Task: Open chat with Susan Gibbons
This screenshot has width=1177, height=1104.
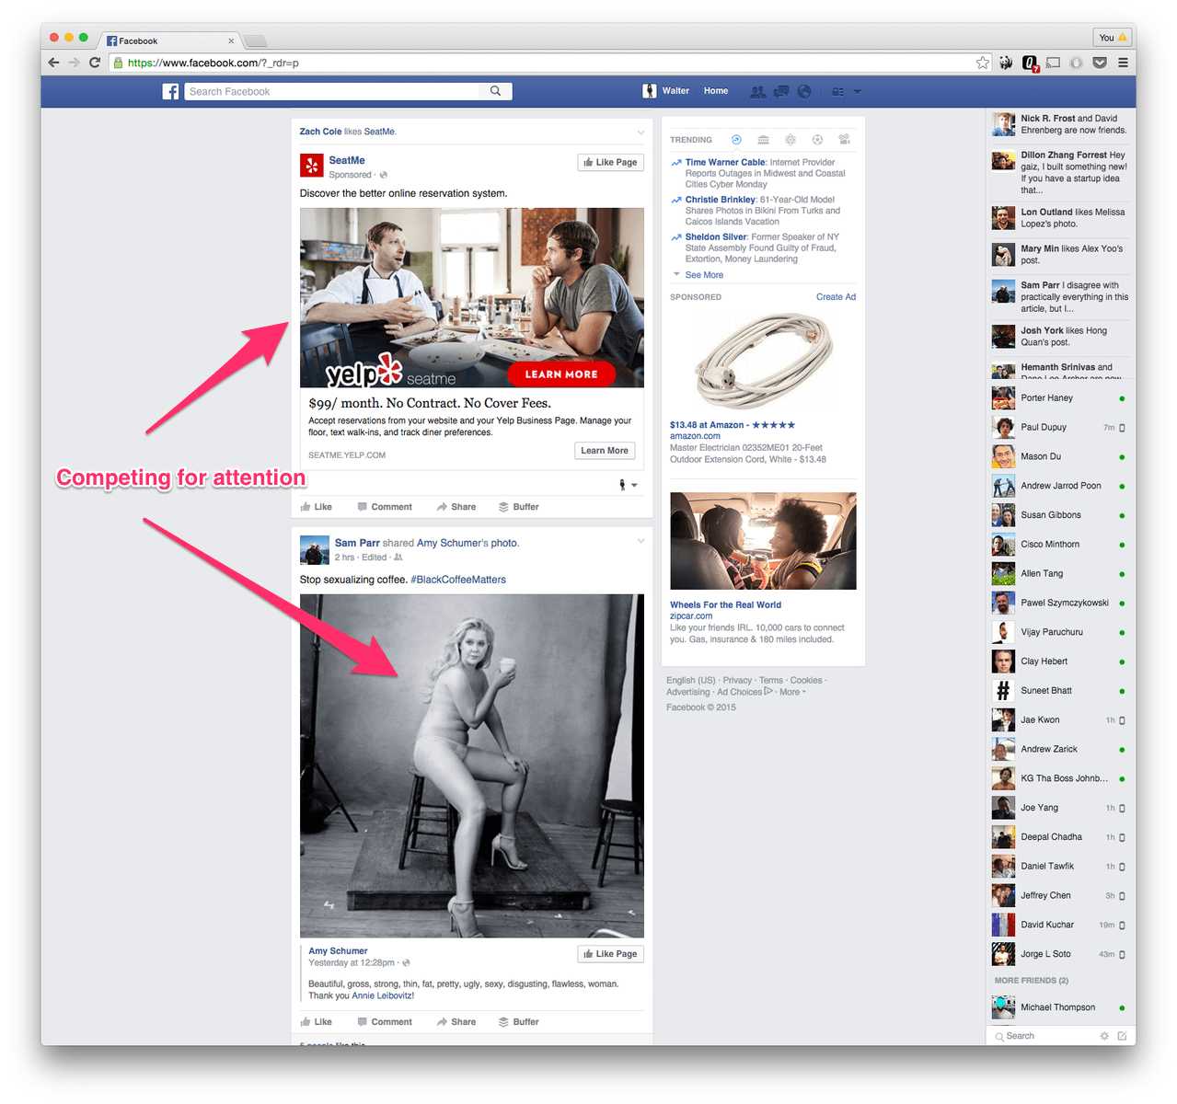Action: 1060,515
